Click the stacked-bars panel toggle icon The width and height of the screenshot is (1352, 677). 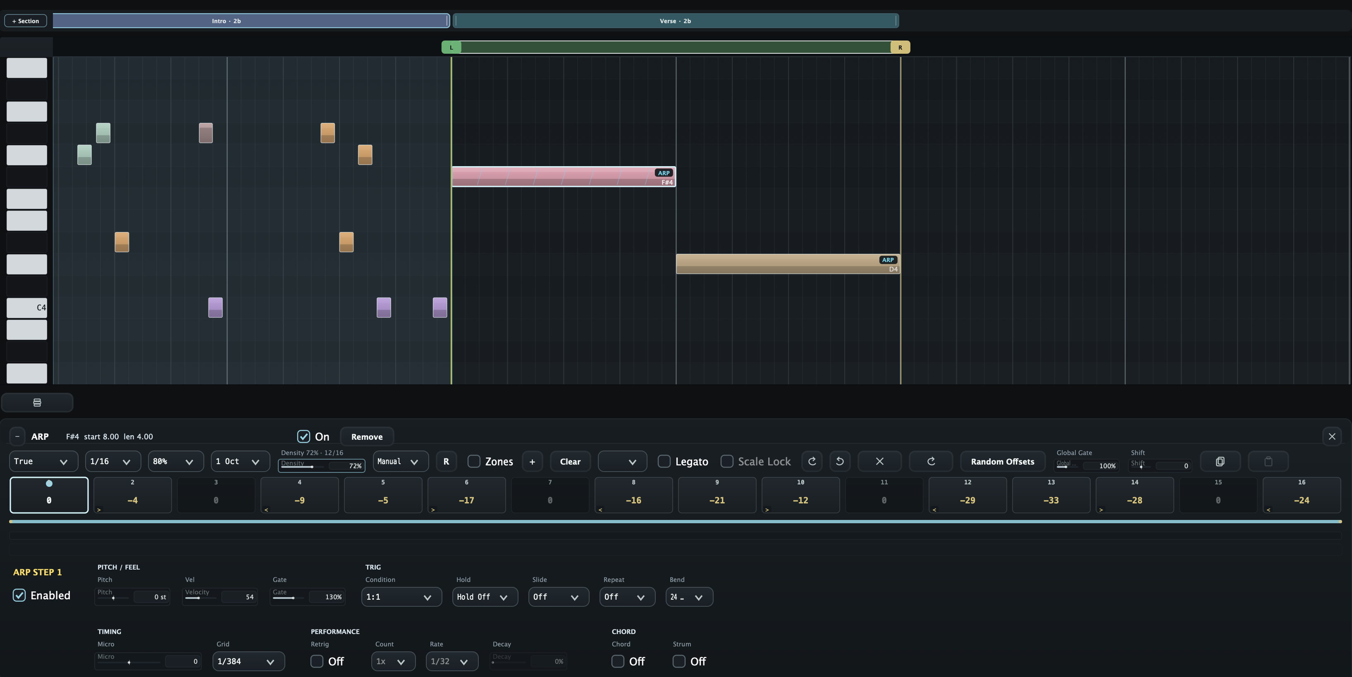[37, 403]
